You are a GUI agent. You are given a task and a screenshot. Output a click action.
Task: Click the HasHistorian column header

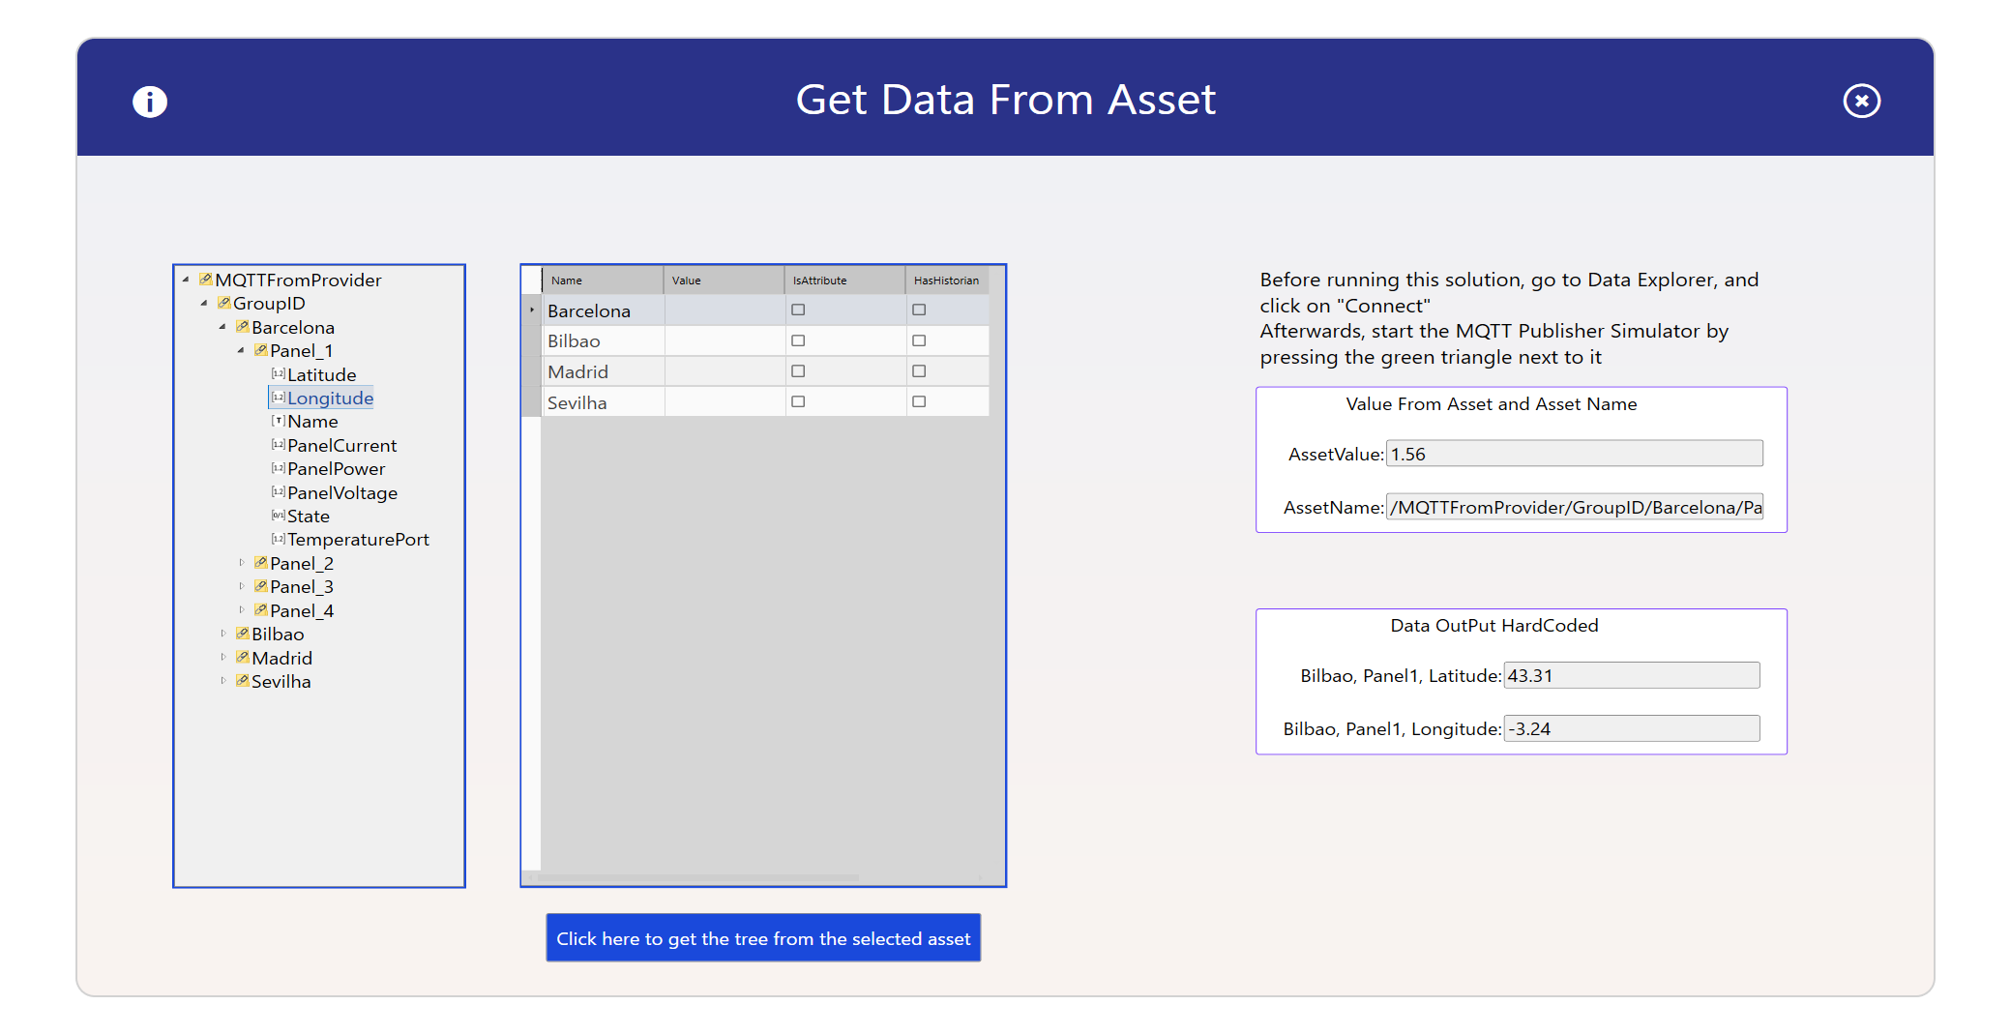point(946,281)
